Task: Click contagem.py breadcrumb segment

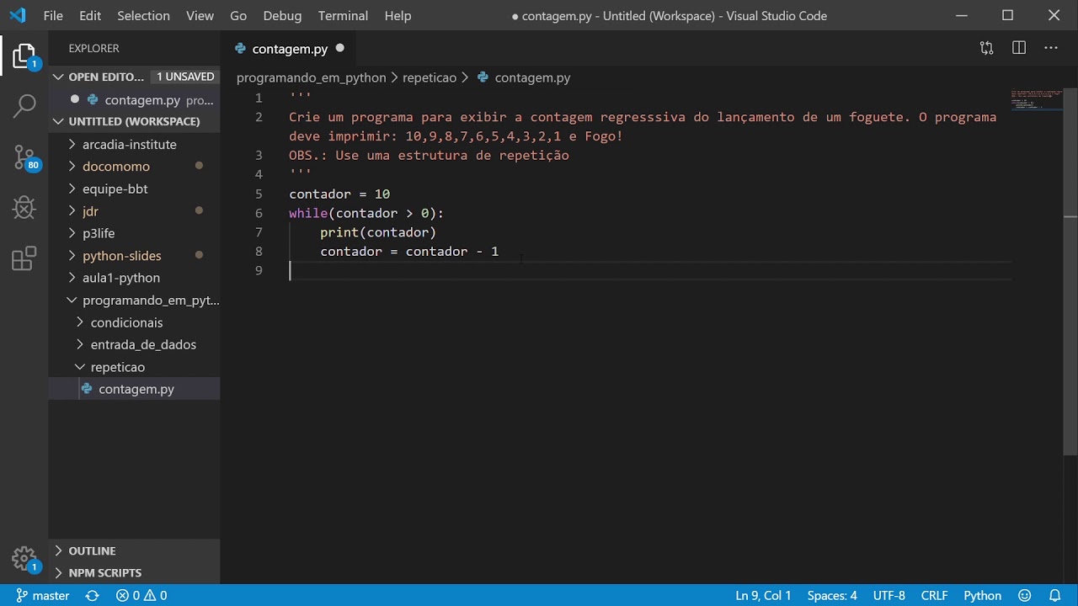Action: [x=532, y=77]
